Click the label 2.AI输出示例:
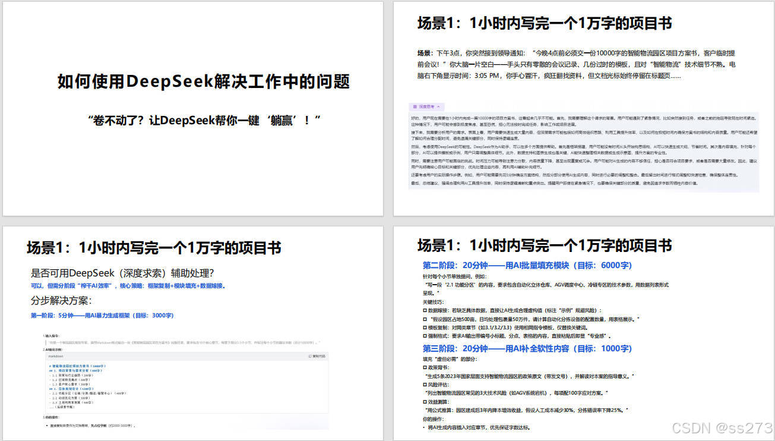The height and width of the screenshot is (441, 775). [53, 349]
